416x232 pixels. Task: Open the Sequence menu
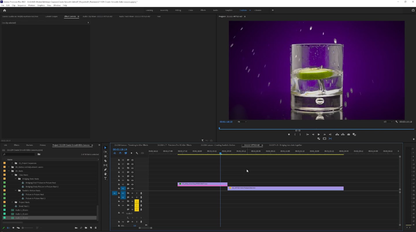(22, 5)
